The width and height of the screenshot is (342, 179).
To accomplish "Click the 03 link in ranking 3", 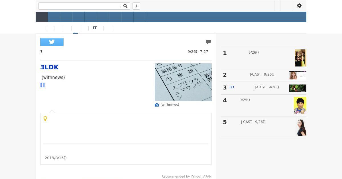I will (232, 87).
